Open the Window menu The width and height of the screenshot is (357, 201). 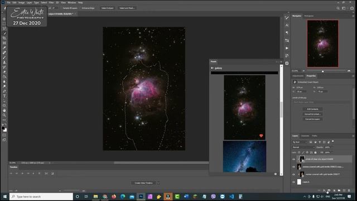click(x=72, y=2)
